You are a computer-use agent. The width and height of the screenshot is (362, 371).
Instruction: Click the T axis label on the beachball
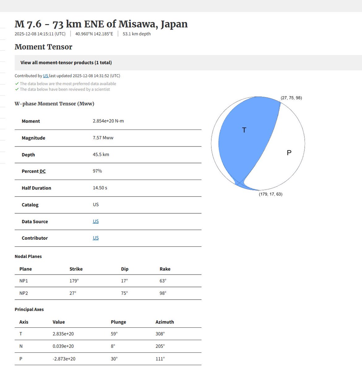pos(244,130)
